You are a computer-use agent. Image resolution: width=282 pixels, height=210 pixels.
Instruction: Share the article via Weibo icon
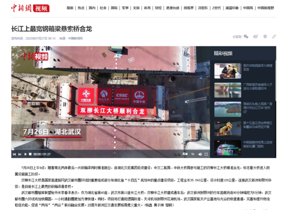(x=255, y=36)
